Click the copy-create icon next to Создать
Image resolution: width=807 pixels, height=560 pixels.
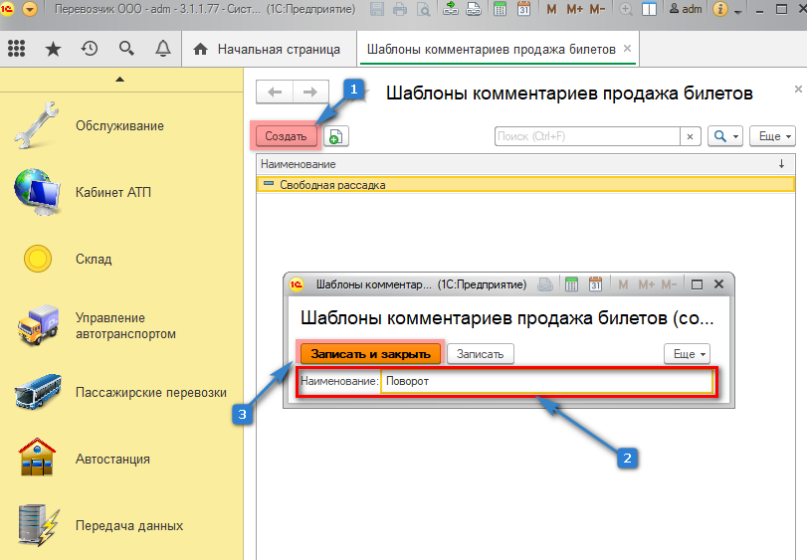click(336, 136)
